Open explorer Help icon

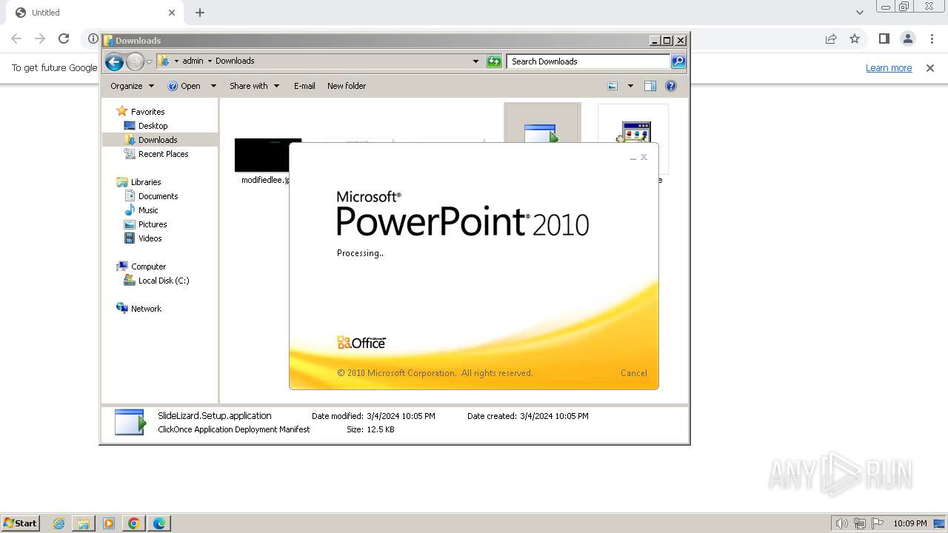(x=671, y=86)
